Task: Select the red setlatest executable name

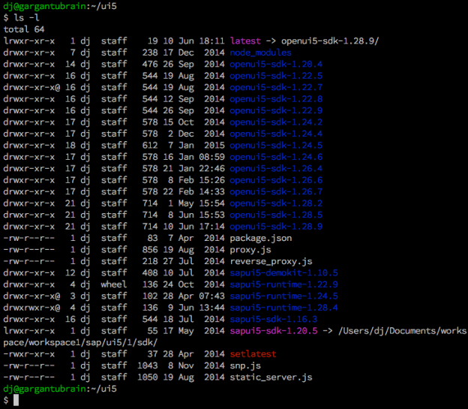Action: click(x=253, y=354)
